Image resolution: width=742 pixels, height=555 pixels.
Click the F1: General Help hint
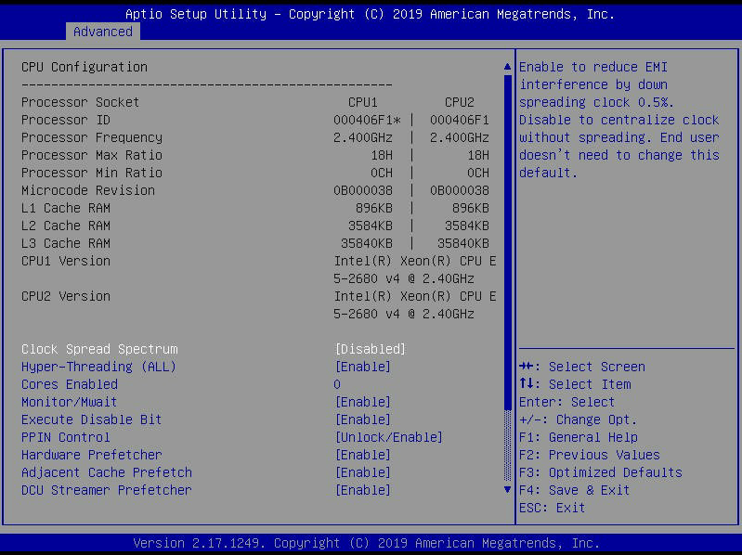[x=579, y=437]
